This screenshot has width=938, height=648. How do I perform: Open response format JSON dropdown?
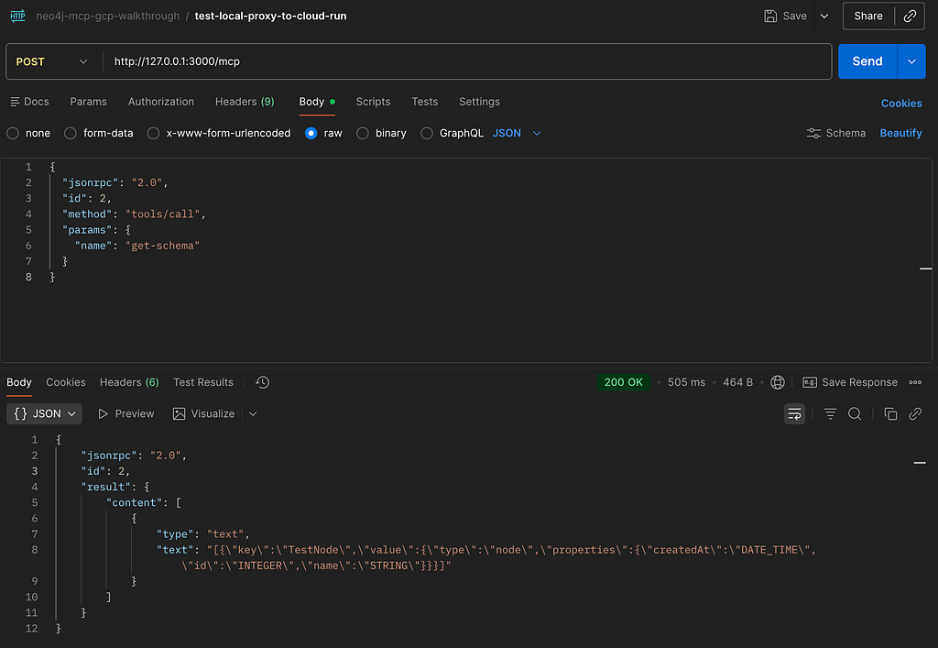pyautogui.click(x=44, y=414)
